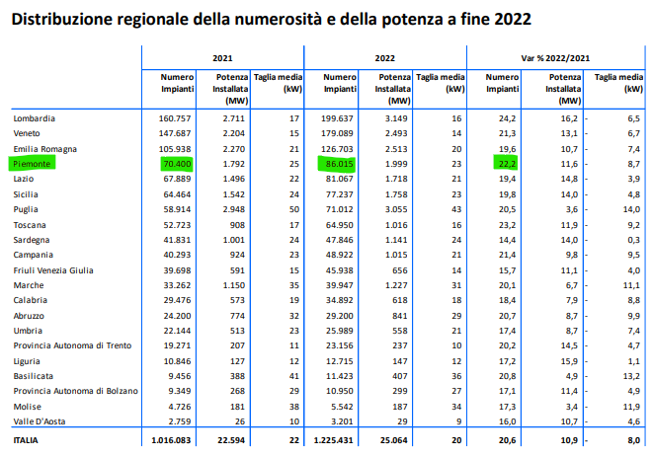Click the Abruzzo row label
The width and height of the screenshot is (653, 457).
[29, 316]
